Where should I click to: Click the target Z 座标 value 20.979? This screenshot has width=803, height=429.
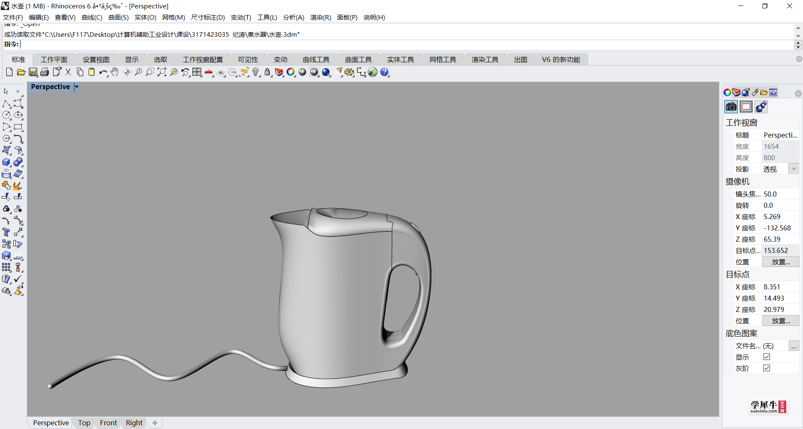click(780, 309)
